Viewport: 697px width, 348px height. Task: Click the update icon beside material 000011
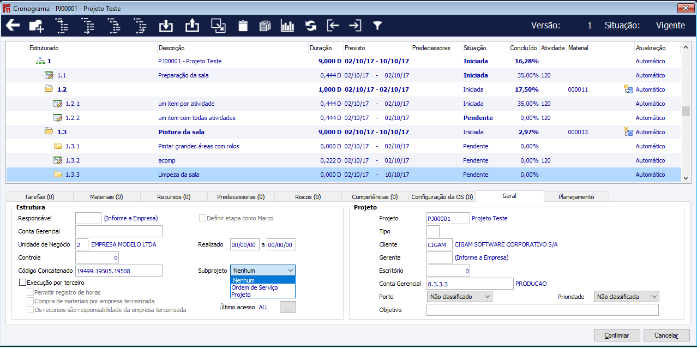(628, 89)
